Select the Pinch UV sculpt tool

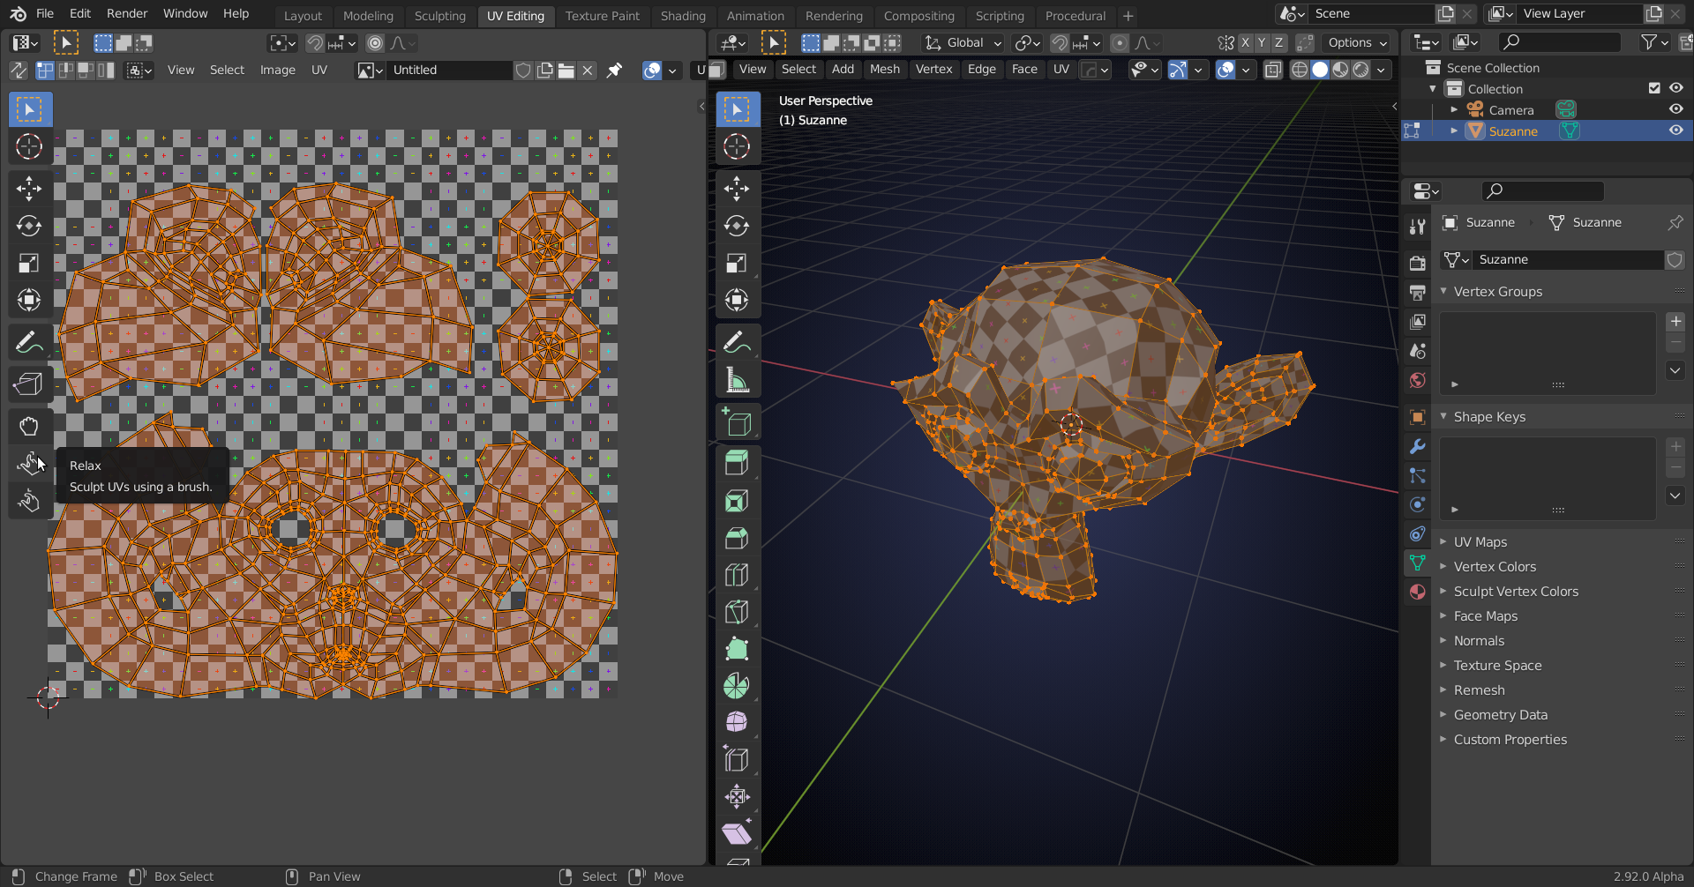tap(29, 501)
